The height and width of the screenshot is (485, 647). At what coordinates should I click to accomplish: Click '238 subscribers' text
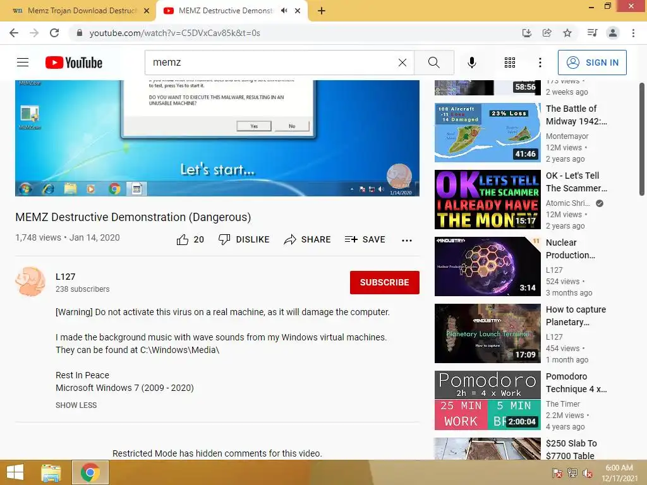[x=83, y=289]
